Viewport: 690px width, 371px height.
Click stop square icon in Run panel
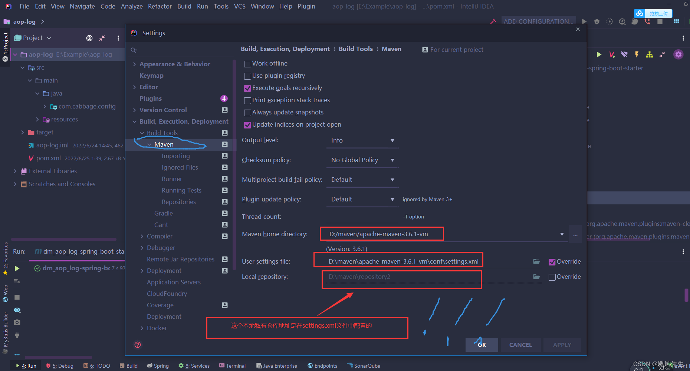pyautogui.click(x=17, y=297)
